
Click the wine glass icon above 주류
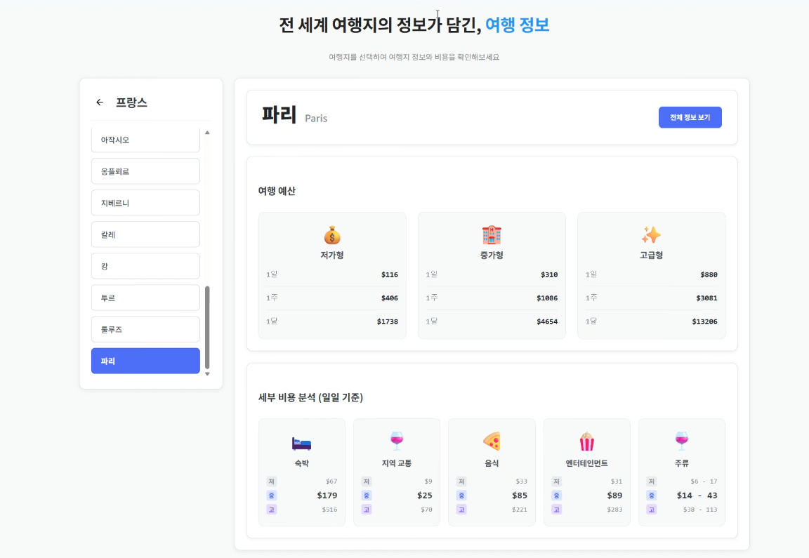(x=681, y=441)
